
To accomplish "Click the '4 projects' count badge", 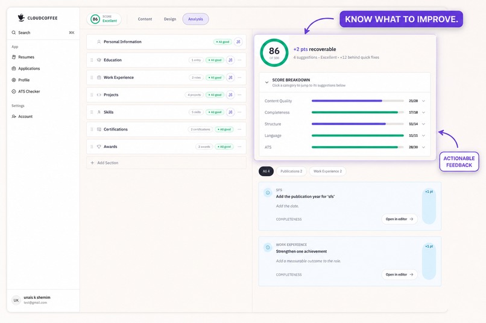I will [194, 94].
